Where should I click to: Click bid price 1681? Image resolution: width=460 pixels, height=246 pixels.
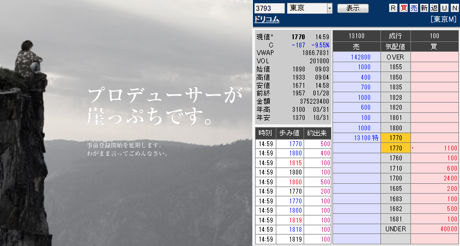click(396, 219)
